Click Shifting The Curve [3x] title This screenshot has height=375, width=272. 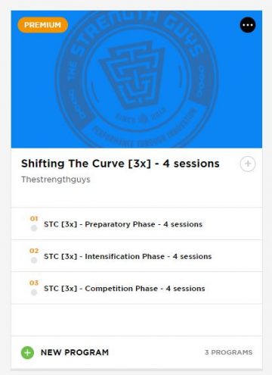click(x=120, y=164)
